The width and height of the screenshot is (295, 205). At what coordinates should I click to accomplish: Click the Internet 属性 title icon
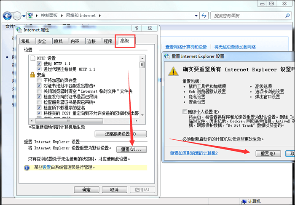(19, 30)
